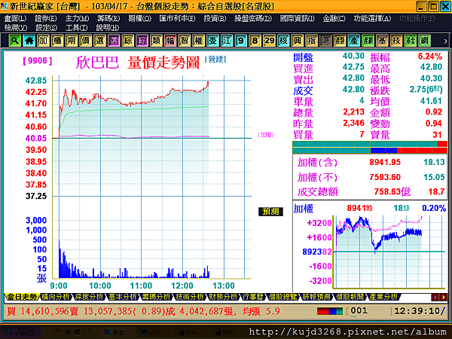
Task: Open the 投資(B) menu
Action: [215, 19]
